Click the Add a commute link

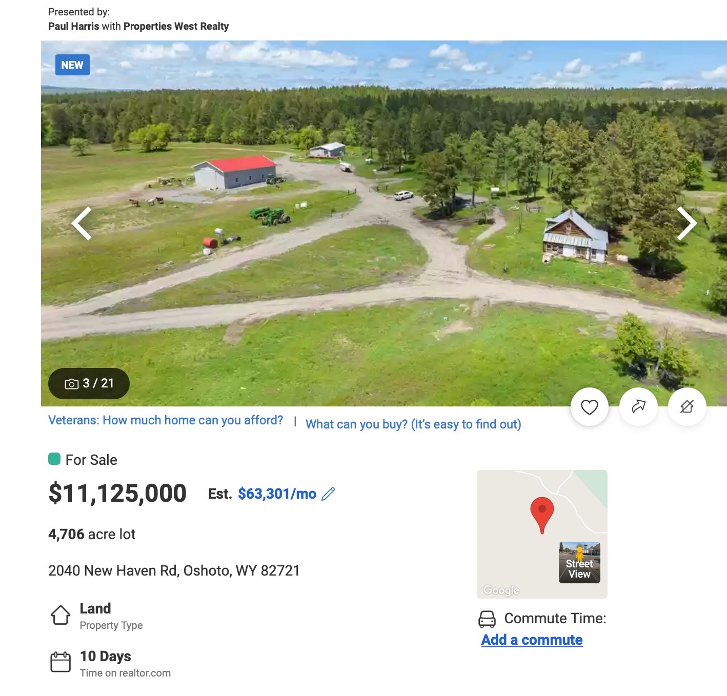pyautogui.click(x=532, y=640)
